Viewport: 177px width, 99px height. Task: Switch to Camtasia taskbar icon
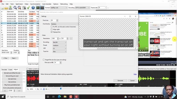pos(71,97)
